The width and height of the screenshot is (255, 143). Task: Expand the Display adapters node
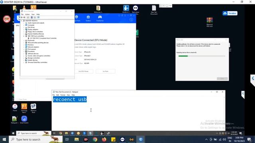[x=24, y=29]
